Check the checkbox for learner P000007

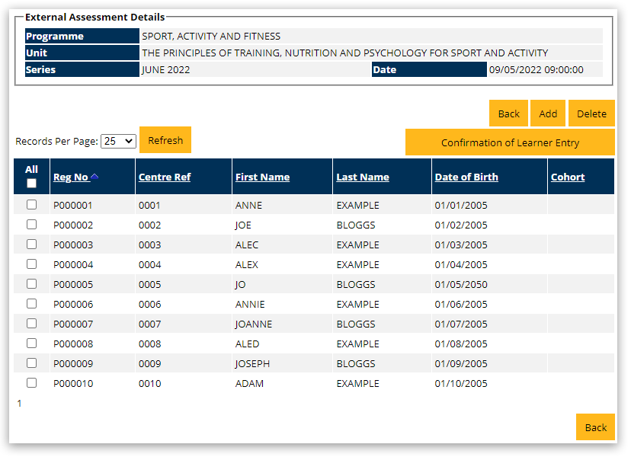pos(31,323)
